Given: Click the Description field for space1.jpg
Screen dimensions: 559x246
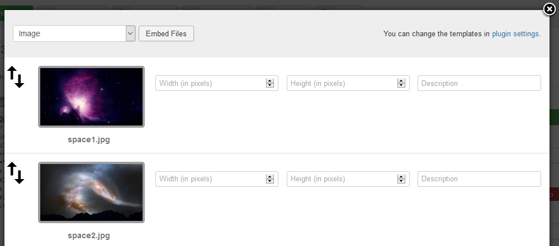Looking at the screenshot, I should click(479, 83).
